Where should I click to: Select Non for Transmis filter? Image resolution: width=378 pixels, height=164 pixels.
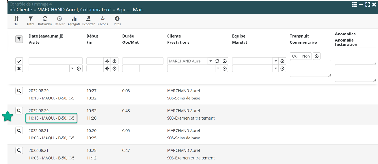point(306,56)
